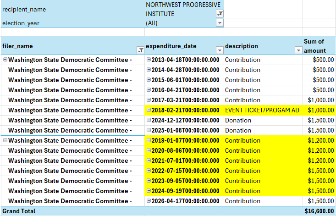
Task: Collapse the 2013-04-18 date row
Action: [149, 60]
